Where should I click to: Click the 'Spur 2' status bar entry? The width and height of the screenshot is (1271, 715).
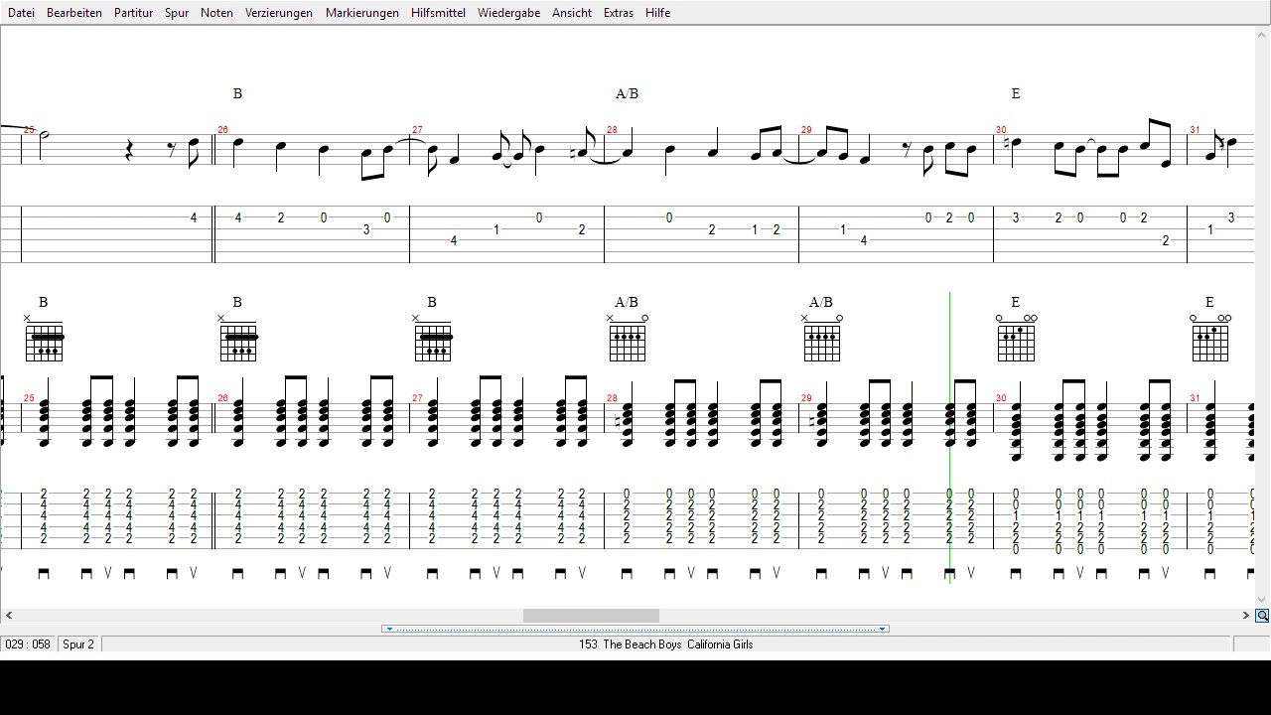78,644
